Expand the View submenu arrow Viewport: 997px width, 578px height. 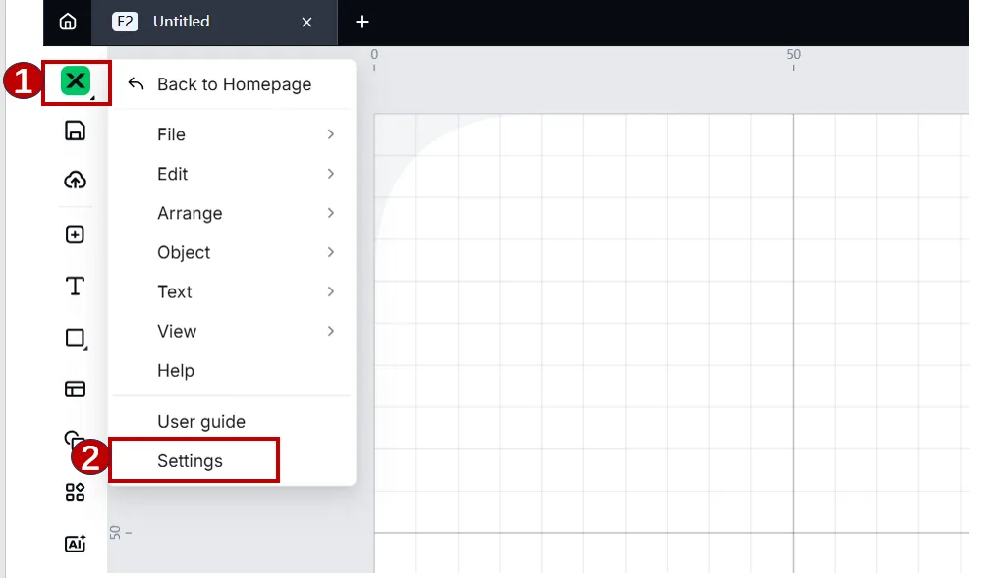point(331,331)
